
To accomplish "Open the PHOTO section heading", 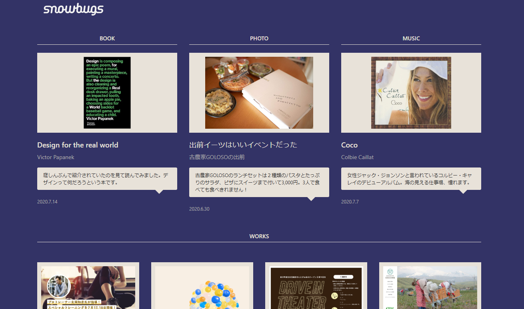I will 259,38.
